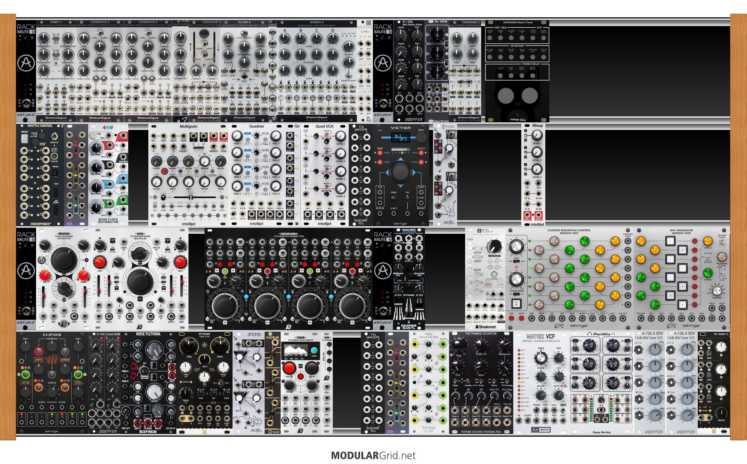Toggle the Shuttle Control power-on switch
The width and height of the screenshot is (747, 464).
[x=54, y=135]
